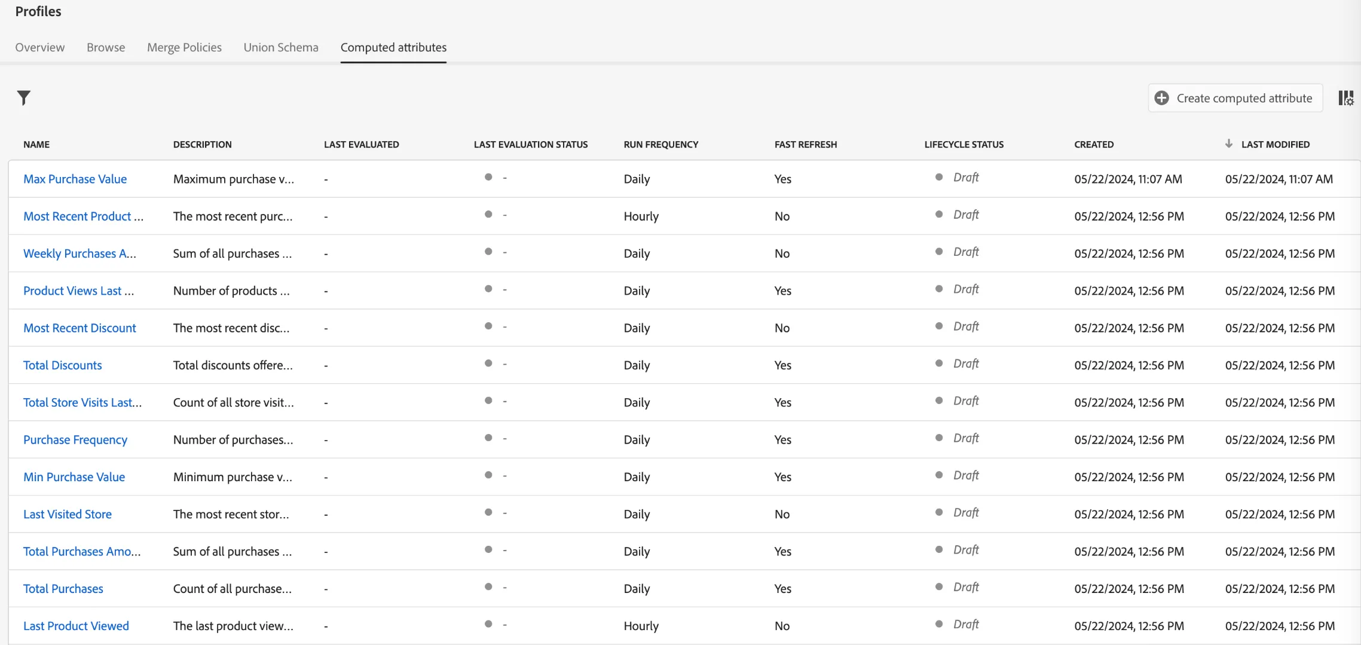Switch to the Browse tab
This screenshot has height=645, width=1361.
pyautogui.click(x=106, y=47)
